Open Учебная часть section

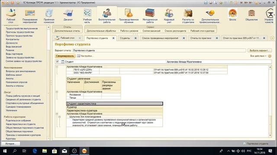(87, 16)
